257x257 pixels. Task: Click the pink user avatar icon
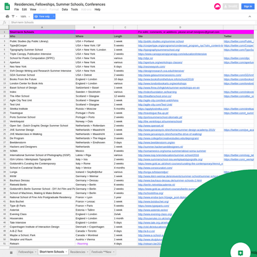pyautogui.click(x=217, y=6)
